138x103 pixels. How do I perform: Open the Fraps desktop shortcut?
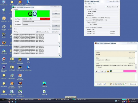4,35
